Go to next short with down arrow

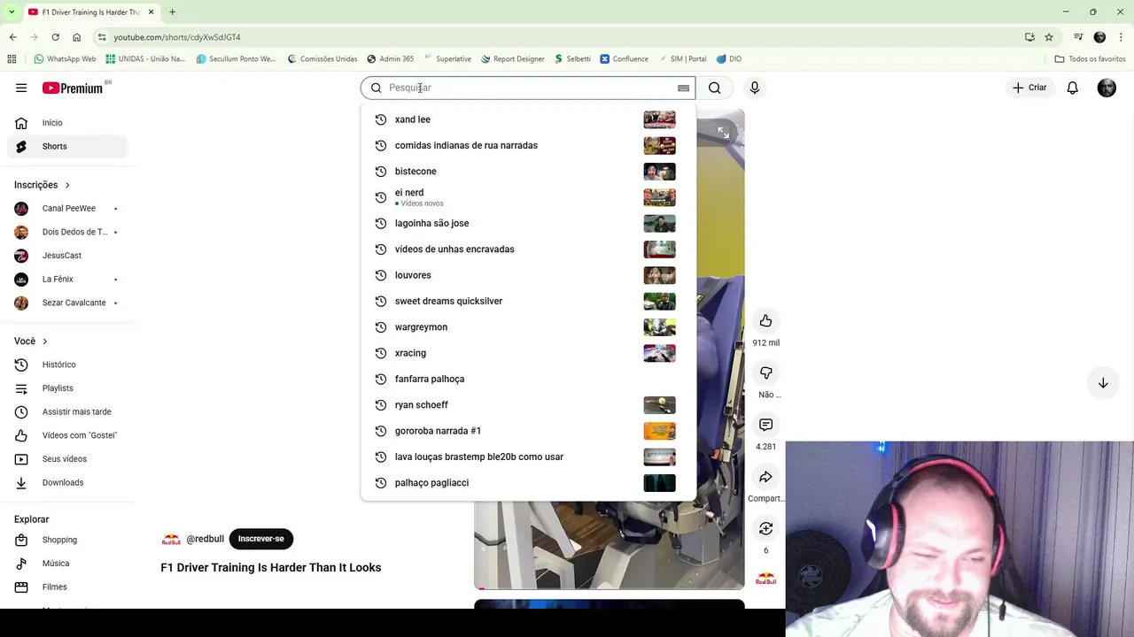pos(1103,383)
